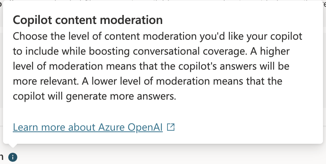
Task: Open the Learn more about Azure OpenAI link
Action: (x=88, y=127)
